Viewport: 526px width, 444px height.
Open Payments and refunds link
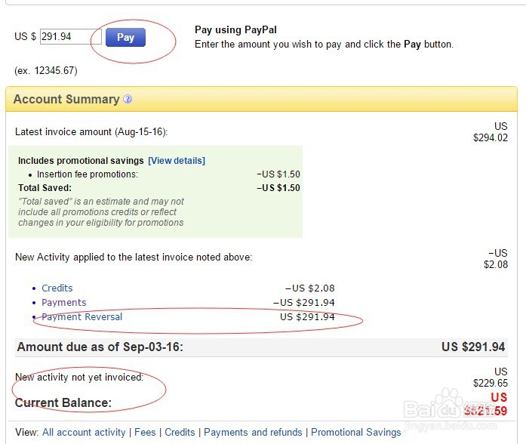[253, 433]
